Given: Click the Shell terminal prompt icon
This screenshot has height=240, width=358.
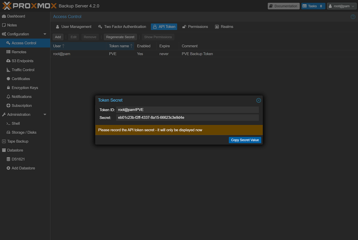Looking at the screenshot, I should tap(8, 124).
